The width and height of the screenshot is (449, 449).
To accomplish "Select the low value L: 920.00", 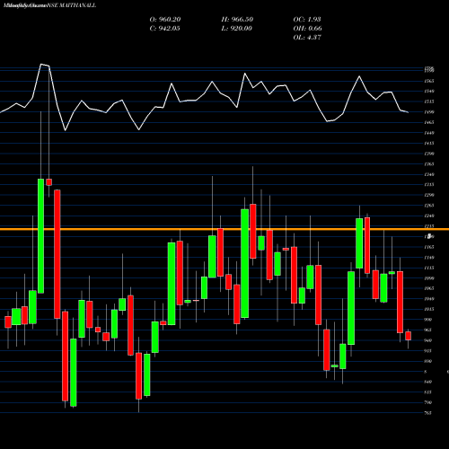I will (x=236, y=29).
